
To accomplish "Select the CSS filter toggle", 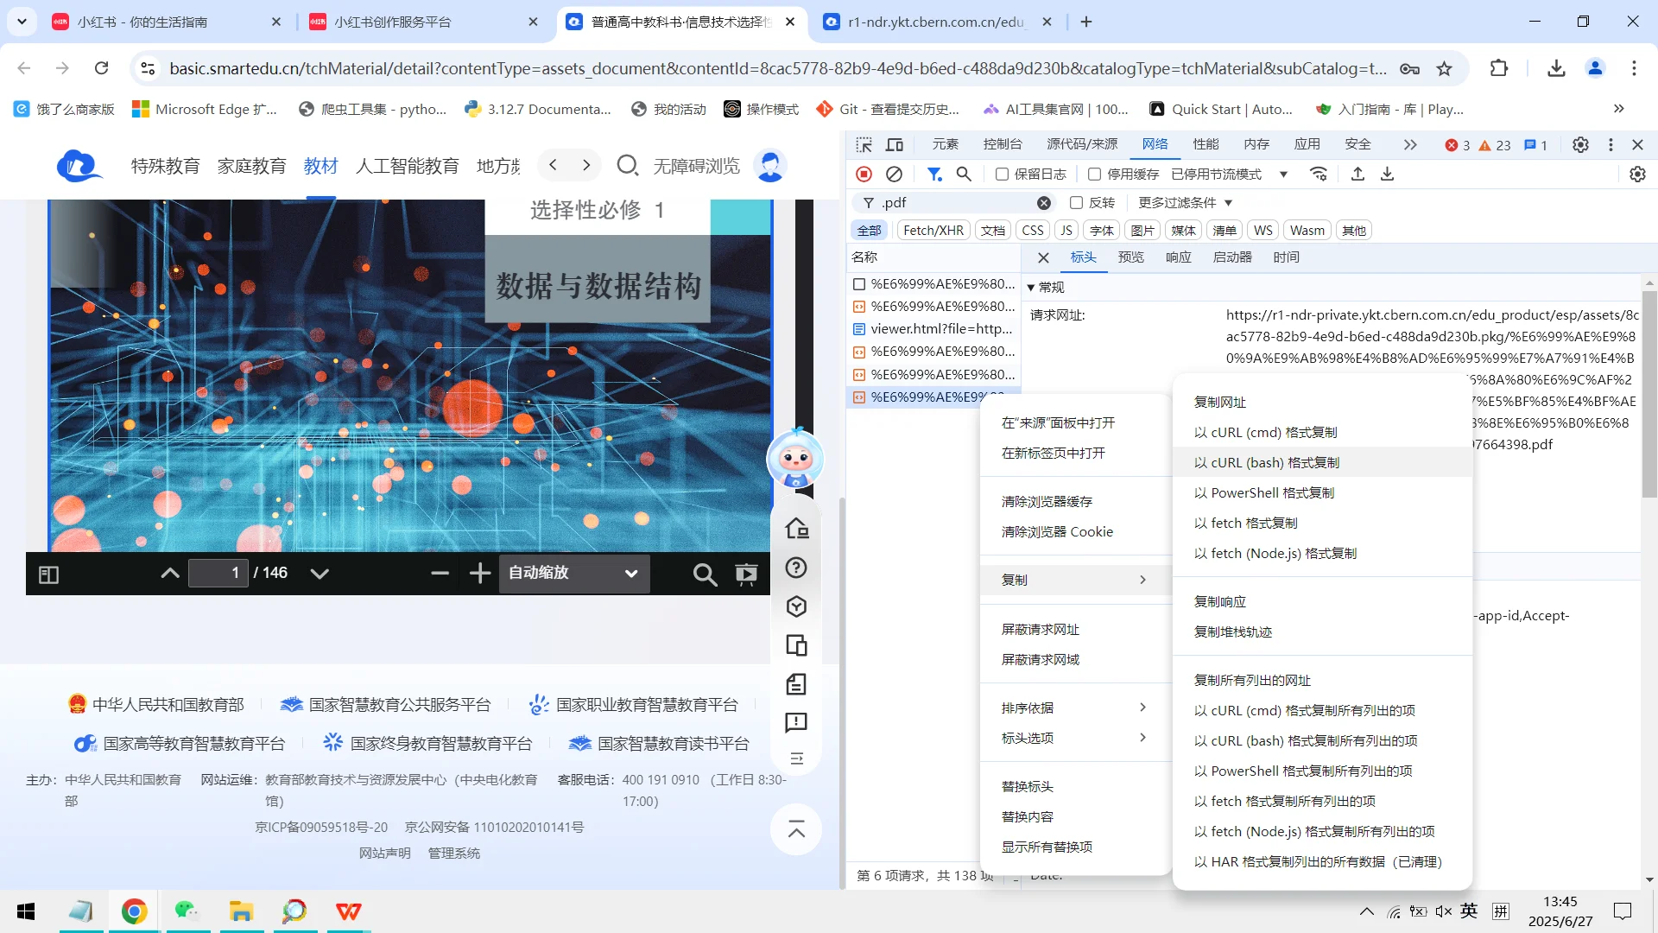I will [x=1033, y=231].
